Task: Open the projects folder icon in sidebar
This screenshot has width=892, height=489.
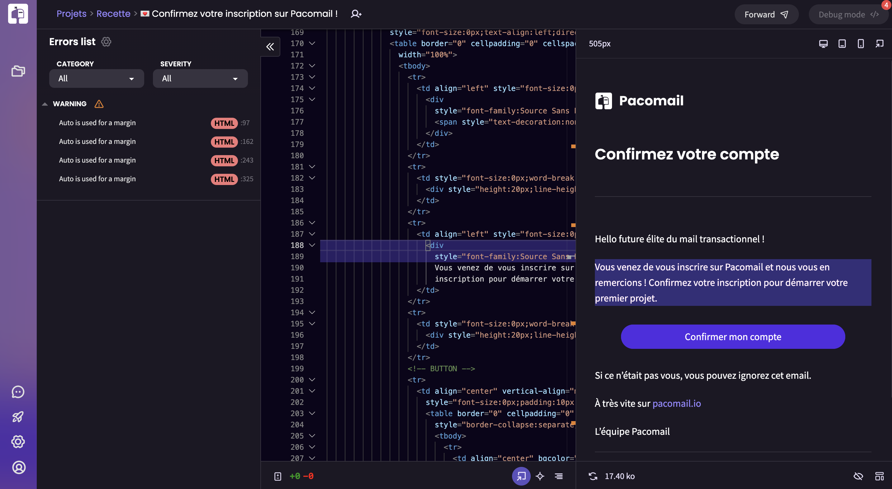Action: [x=18, y=71]
